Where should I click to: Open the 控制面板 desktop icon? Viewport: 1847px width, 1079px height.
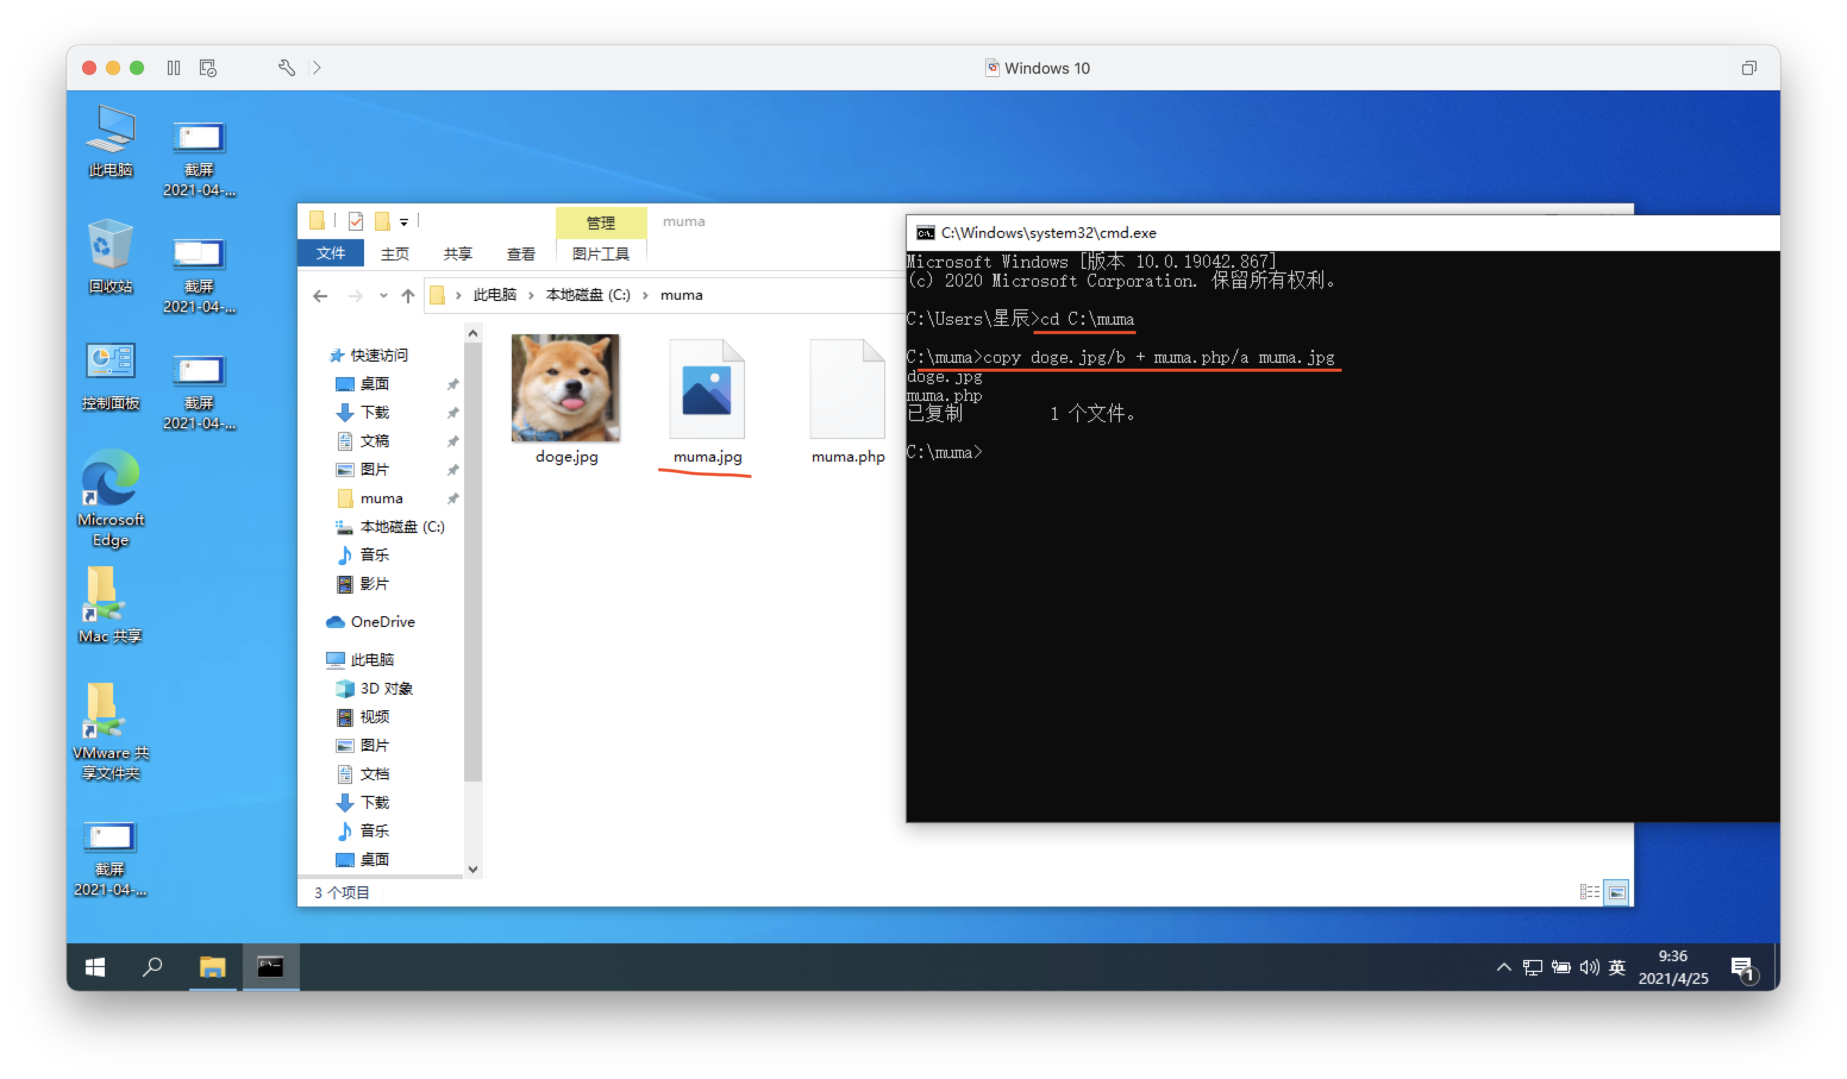pyautogui.click(x=110, y=375)
